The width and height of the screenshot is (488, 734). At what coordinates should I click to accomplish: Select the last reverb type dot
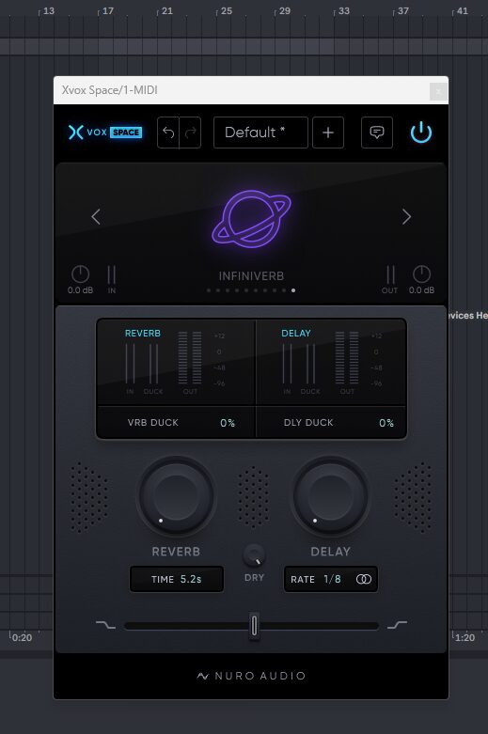click(x=293, y=290)
